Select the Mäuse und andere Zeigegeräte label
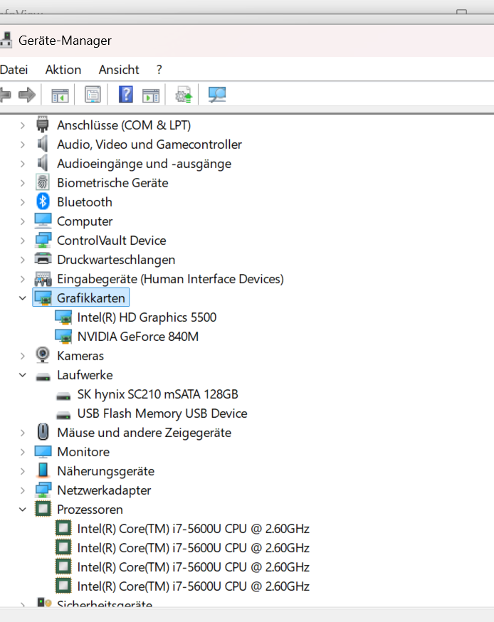The width and height of the screenshot is (494, 622). (x=144, y=433)
